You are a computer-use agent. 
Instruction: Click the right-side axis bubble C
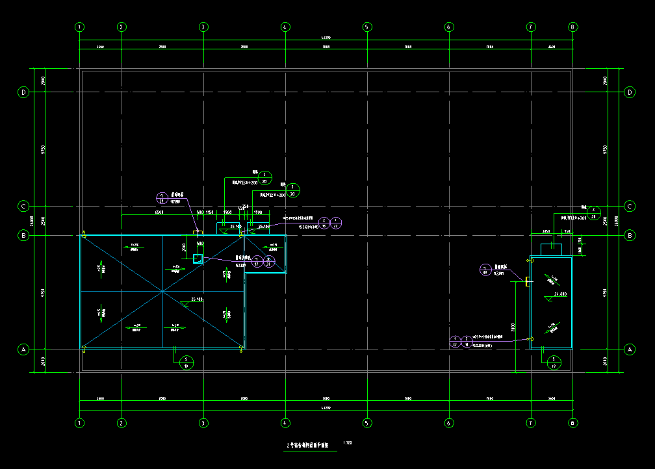point(629,206)
